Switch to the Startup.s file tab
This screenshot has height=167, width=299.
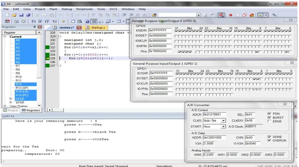96,28
